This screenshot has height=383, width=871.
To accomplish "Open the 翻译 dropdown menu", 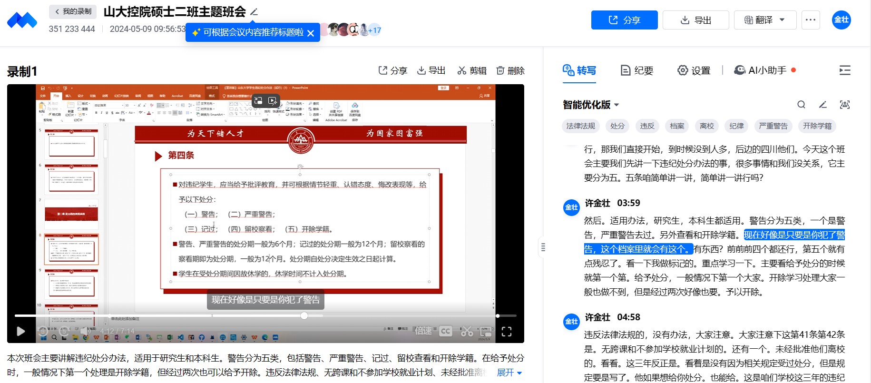I will tap(765, 20).
